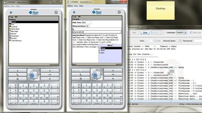202x113 pixels.
Task: Open View menu in left emulator window
Action: coord(13,6)
